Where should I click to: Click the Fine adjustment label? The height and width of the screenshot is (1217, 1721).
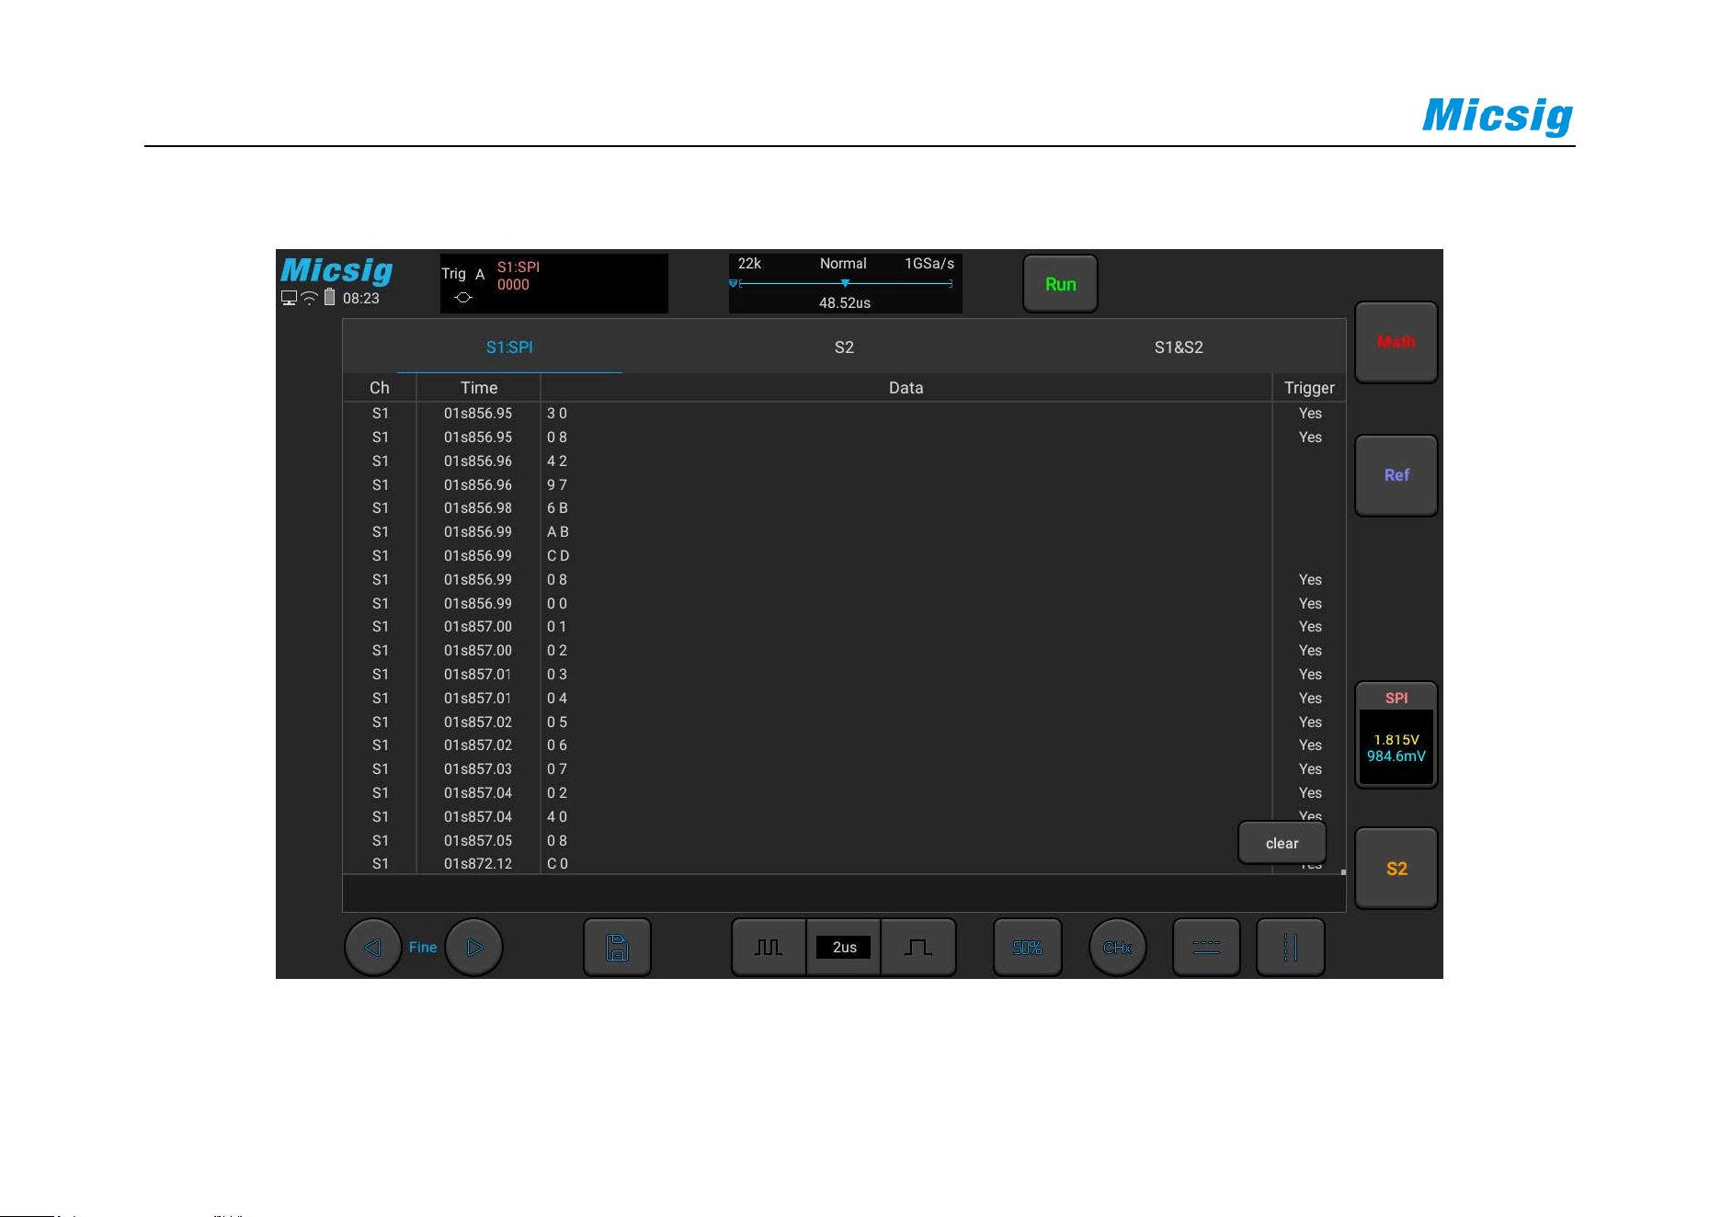[423, 947]
